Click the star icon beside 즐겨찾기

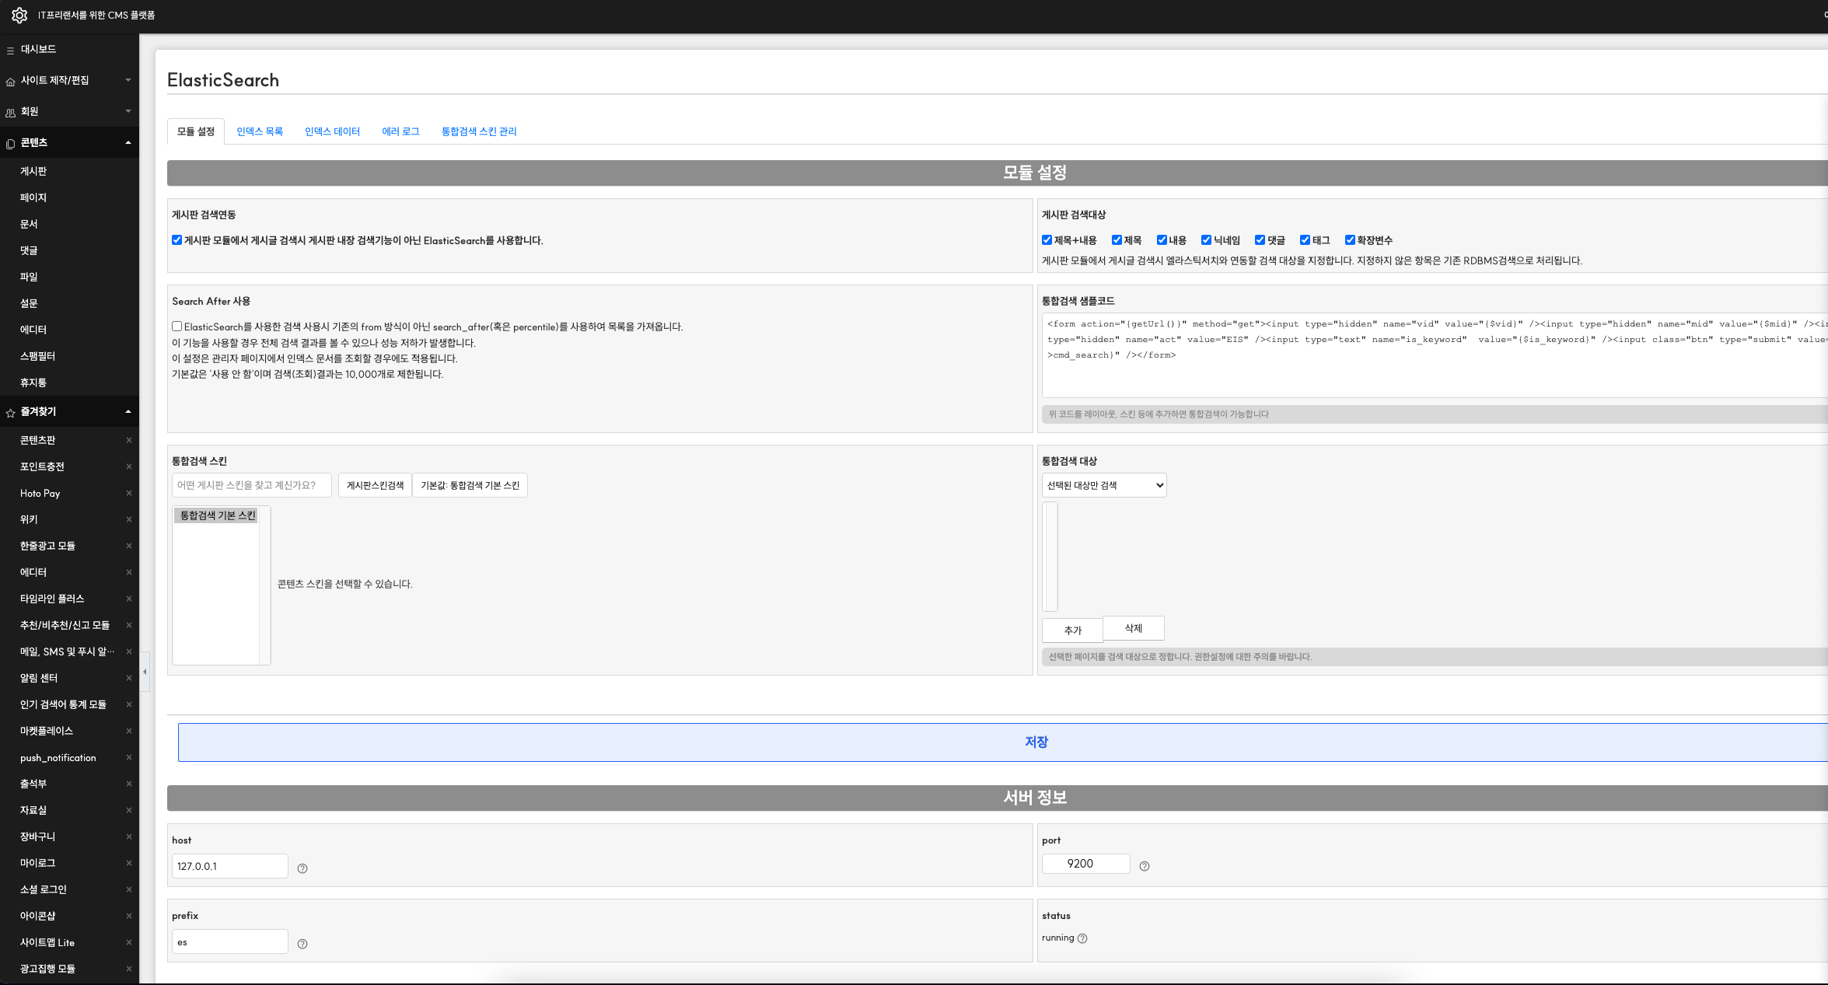tap(10, 412)
